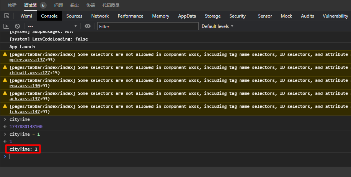Image resolution: width=351 pixels, height=177 pixels.
Task: Click the App Launch log line
Action: tap(22, 47)
